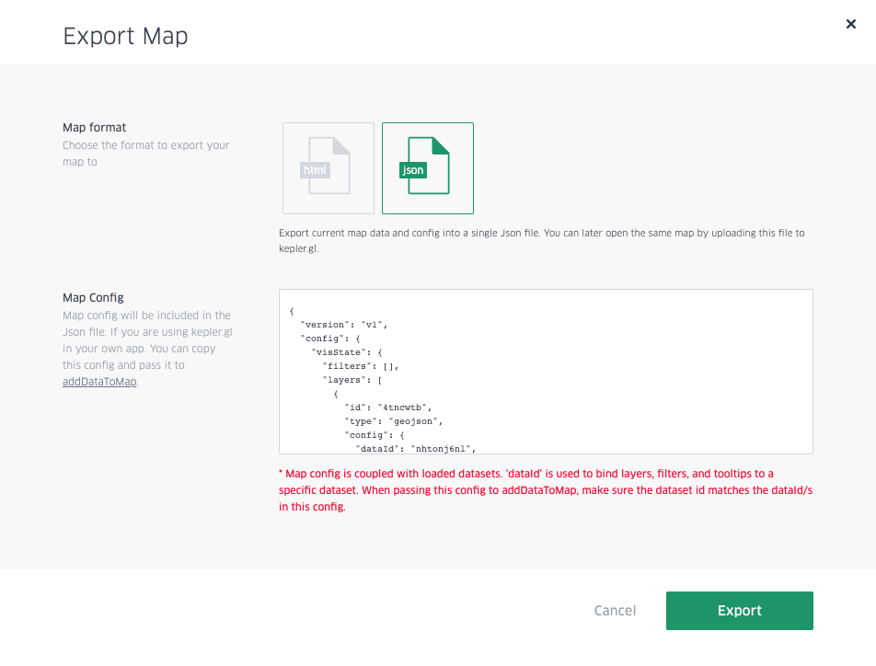
Task: Click the Export Map dialog title
Action: click(x=125, y=37)
